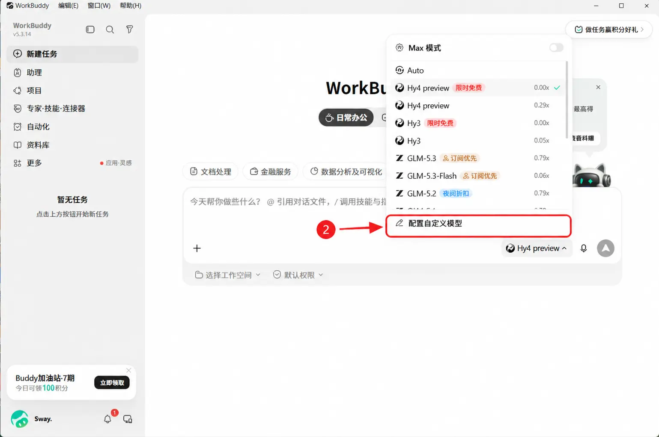
Task: Expand the 默认权限 dropdown
Action: [298, 275]
